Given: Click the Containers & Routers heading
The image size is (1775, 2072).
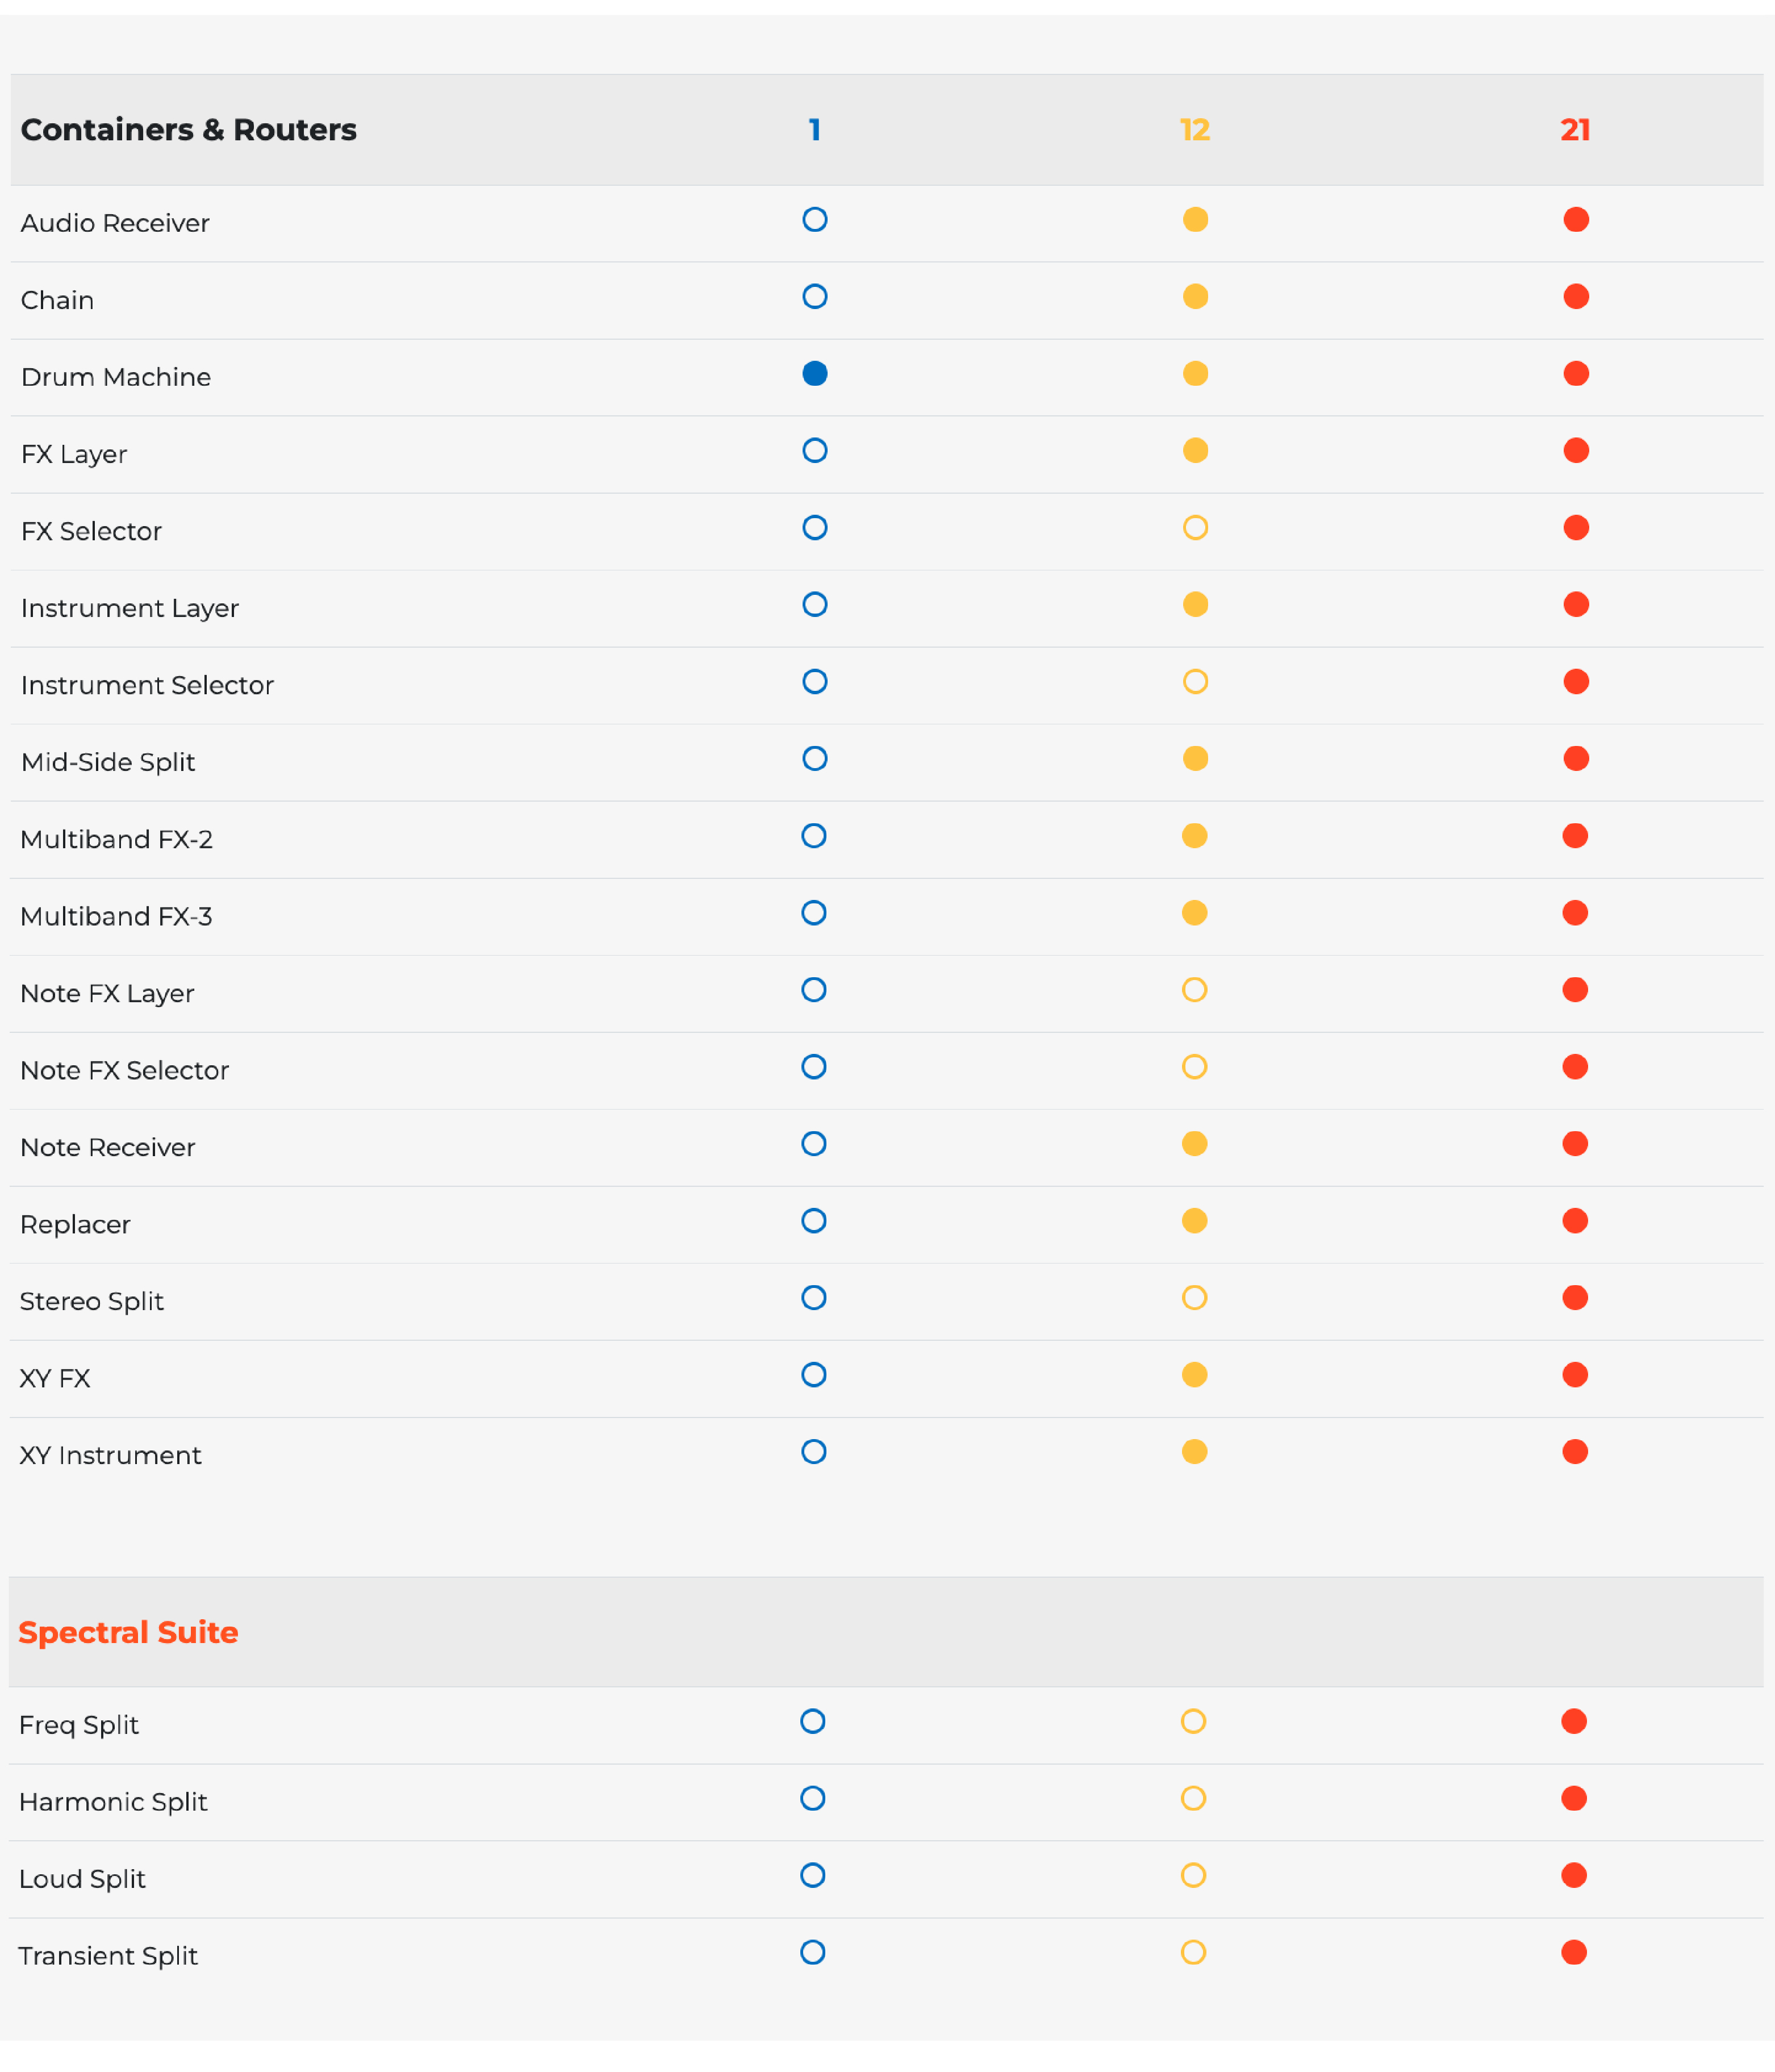Looking at the screenshot, I should [188, 130].
